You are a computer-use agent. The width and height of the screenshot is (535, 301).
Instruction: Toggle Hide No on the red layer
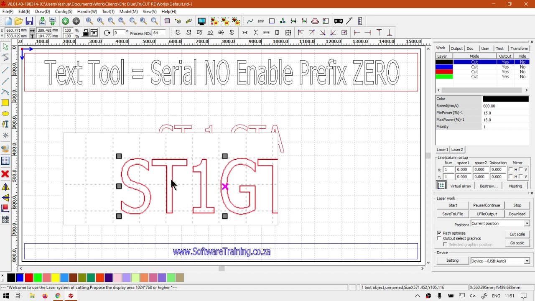pos(522,72)
